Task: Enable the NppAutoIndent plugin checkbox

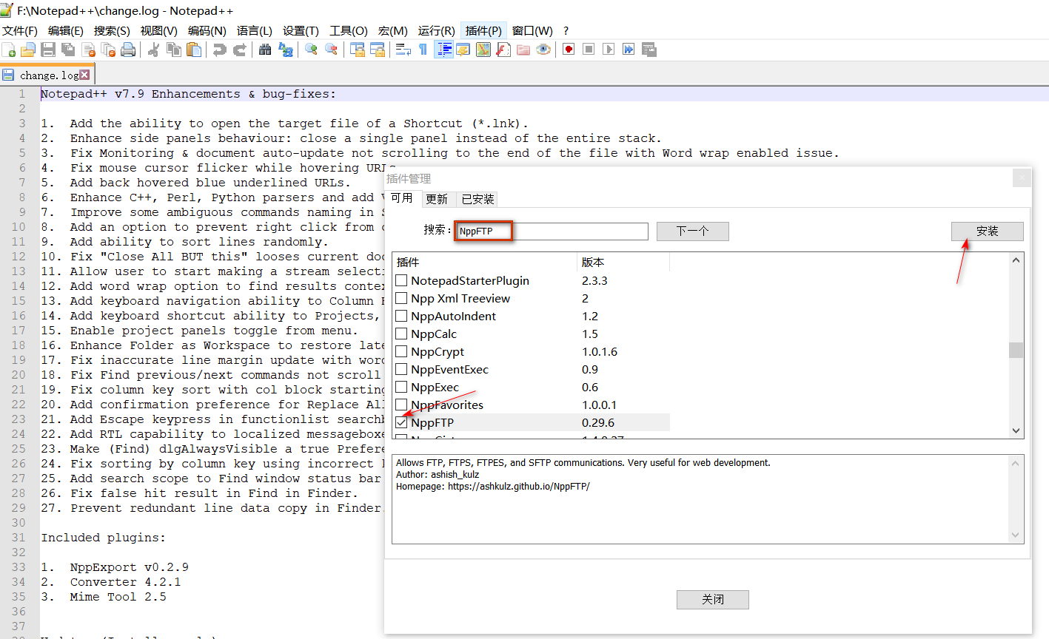Action: pyautogui.click(x=401, y=317)
